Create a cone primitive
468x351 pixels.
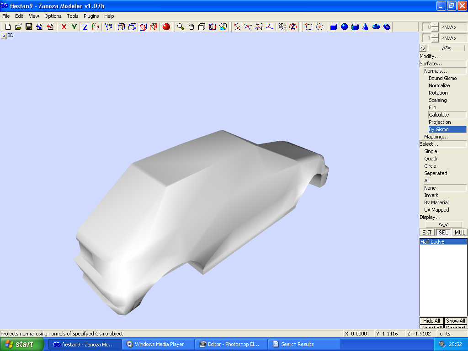366,27
